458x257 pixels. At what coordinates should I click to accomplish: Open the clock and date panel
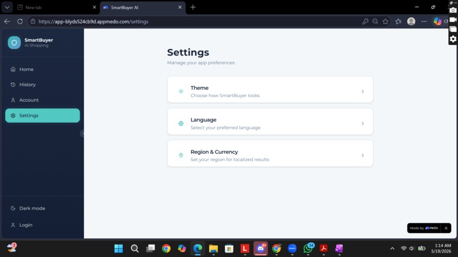[441, 248]
